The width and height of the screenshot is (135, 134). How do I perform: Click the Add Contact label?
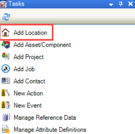29,81
